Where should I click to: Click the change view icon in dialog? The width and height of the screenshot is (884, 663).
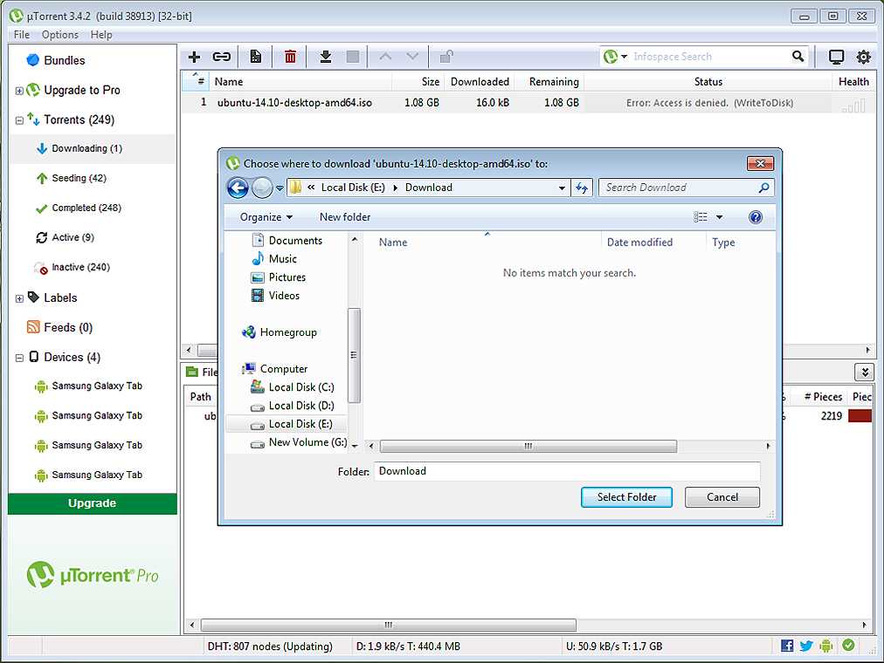701,217
